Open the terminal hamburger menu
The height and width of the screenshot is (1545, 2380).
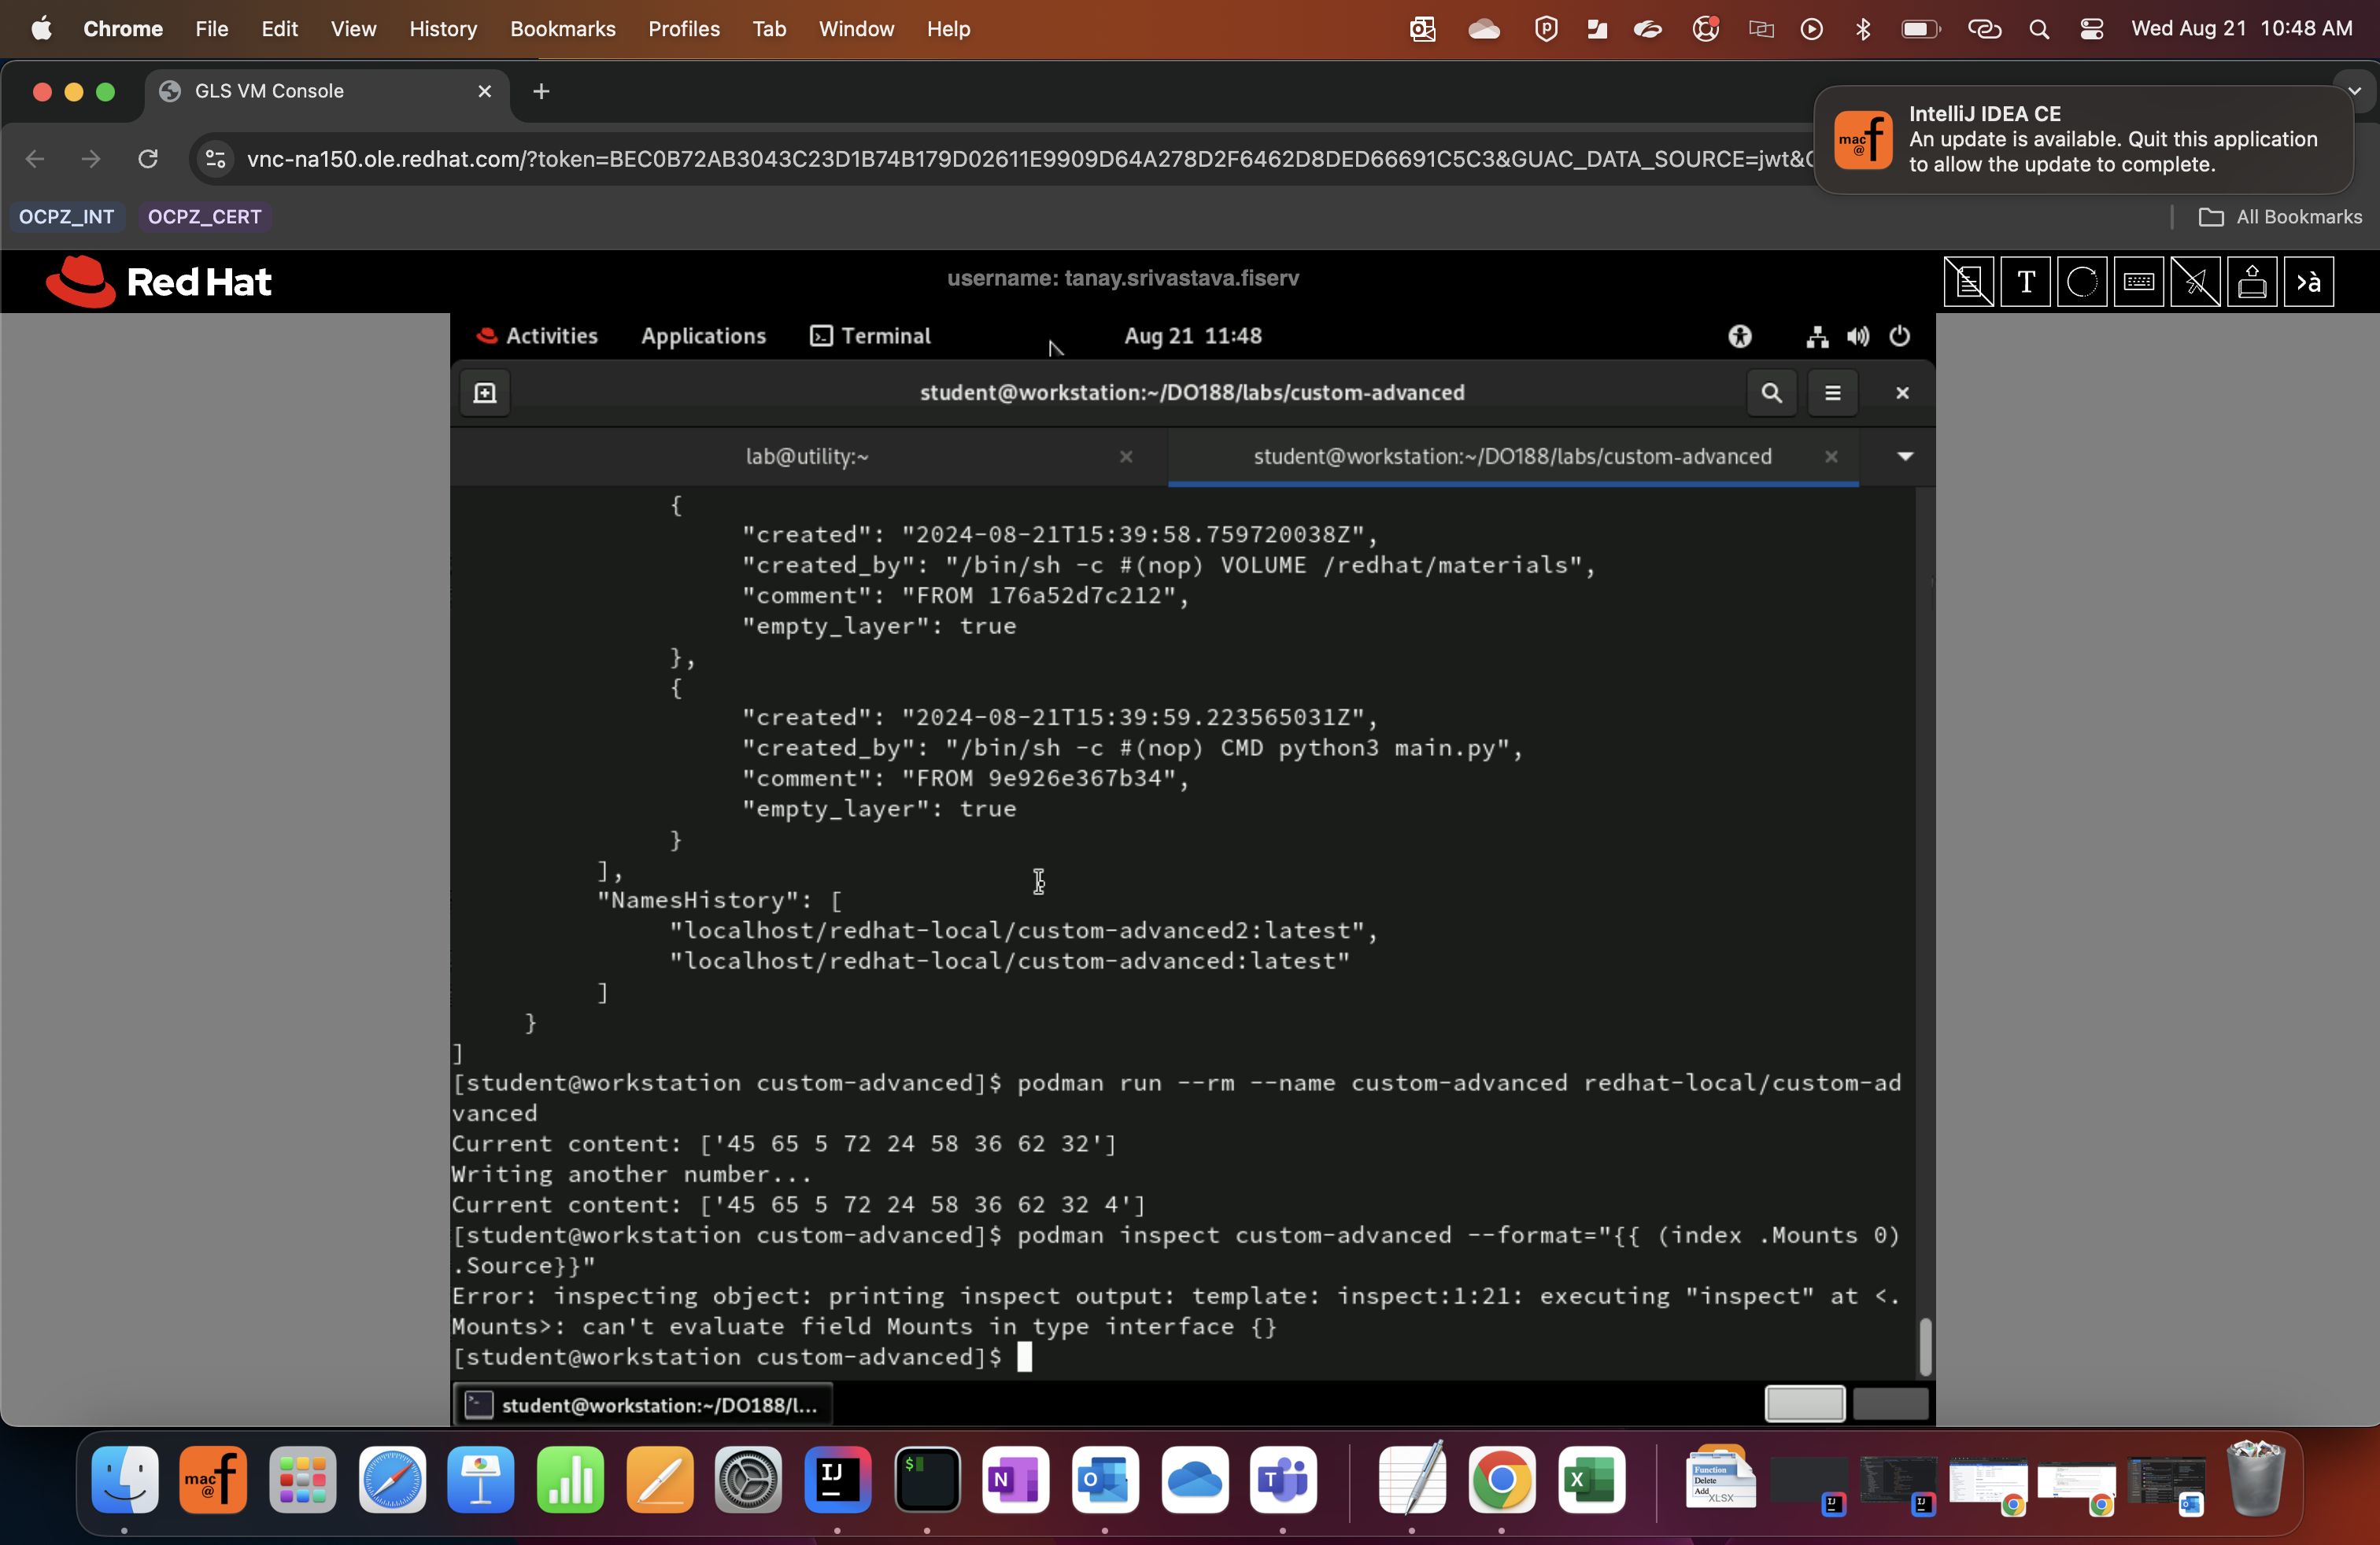pos(1832,393)
